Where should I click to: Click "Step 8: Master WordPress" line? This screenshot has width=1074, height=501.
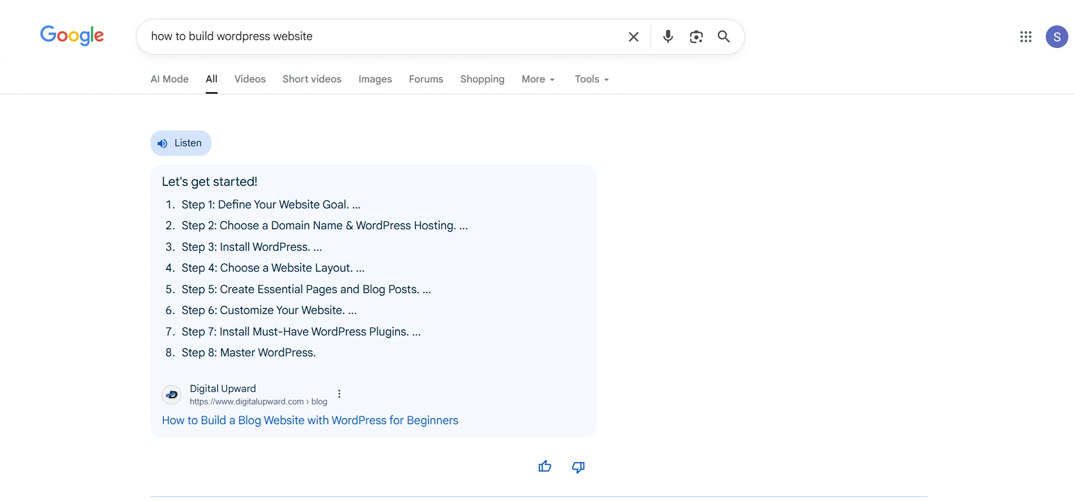point(249,352)
